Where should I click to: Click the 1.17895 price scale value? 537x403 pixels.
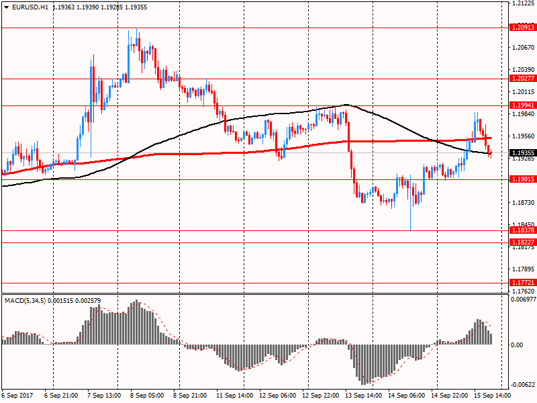(523, 269)
